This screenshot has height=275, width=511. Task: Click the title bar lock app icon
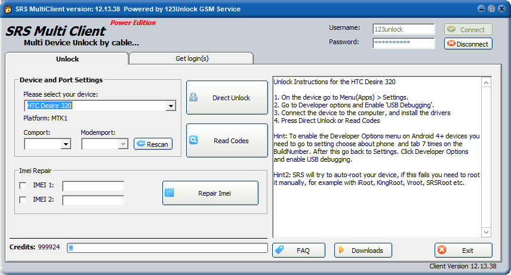(8, 9)
